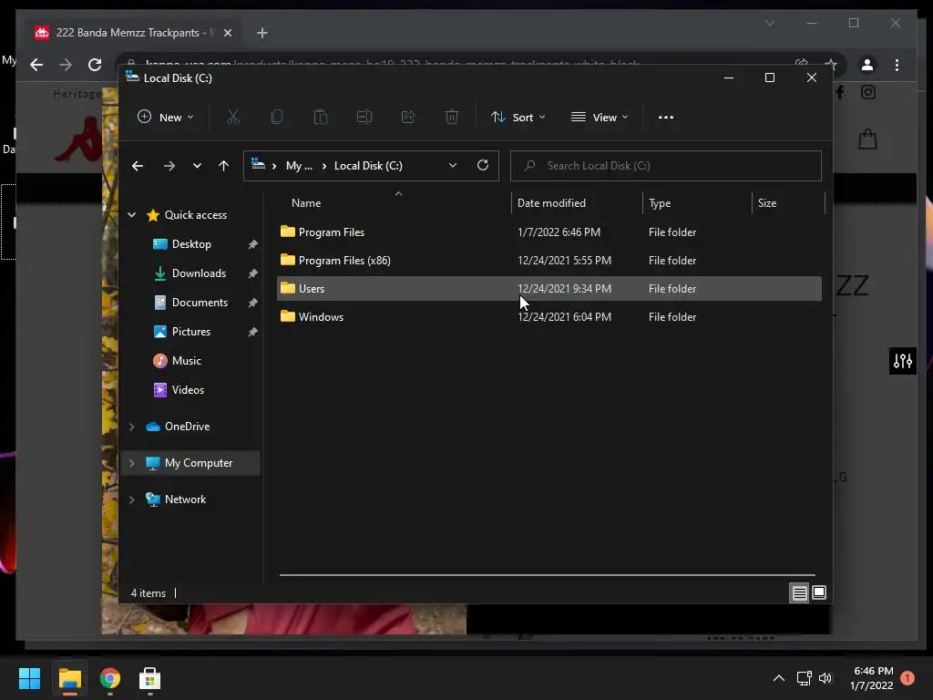
Task: Open Microsoft Store from taskbar
Action: click(x=150, y=678)
